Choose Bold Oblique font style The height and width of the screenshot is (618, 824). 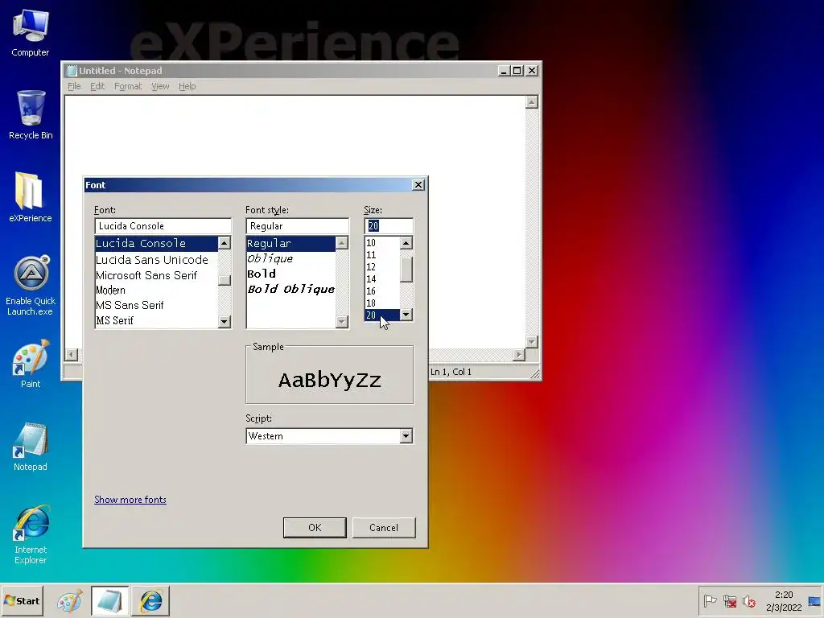click(290, 289)
